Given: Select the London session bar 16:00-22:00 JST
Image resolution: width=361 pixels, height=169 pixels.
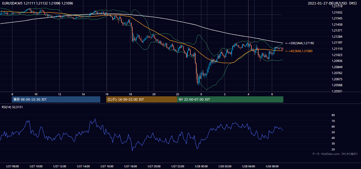Looking at the screenshot, I should [142, 99].
